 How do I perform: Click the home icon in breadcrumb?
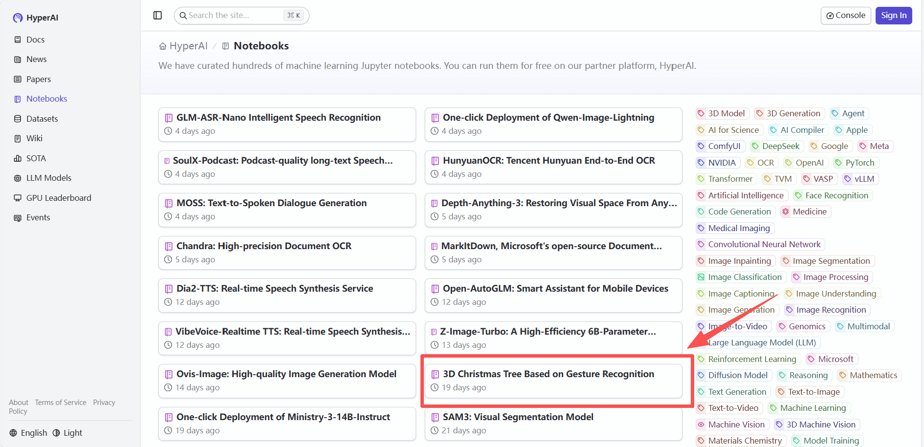pyautogui.click(x=163, y=46)
